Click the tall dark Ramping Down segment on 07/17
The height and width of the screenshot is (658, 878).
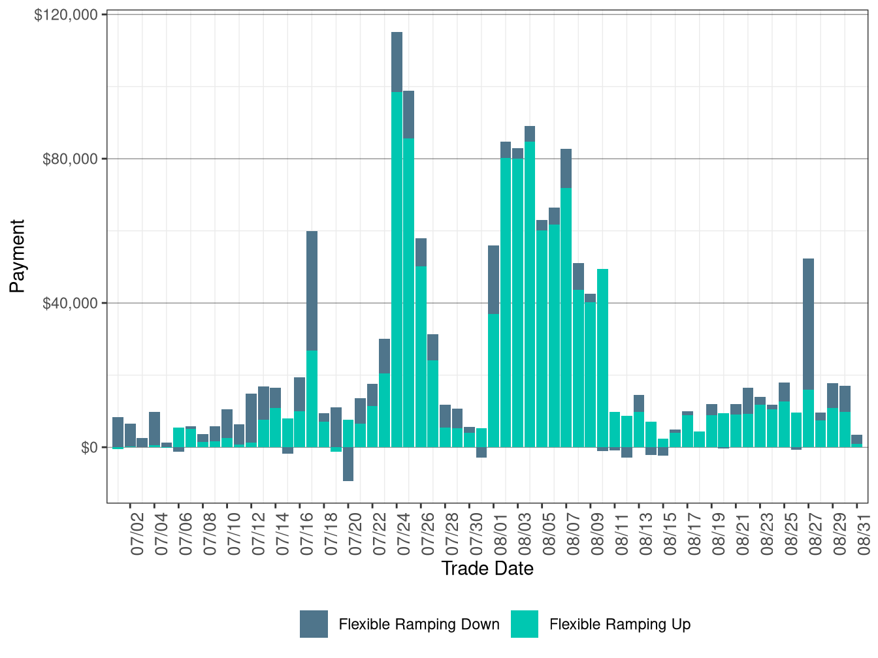pyautogui.click(x=312, y=291)
